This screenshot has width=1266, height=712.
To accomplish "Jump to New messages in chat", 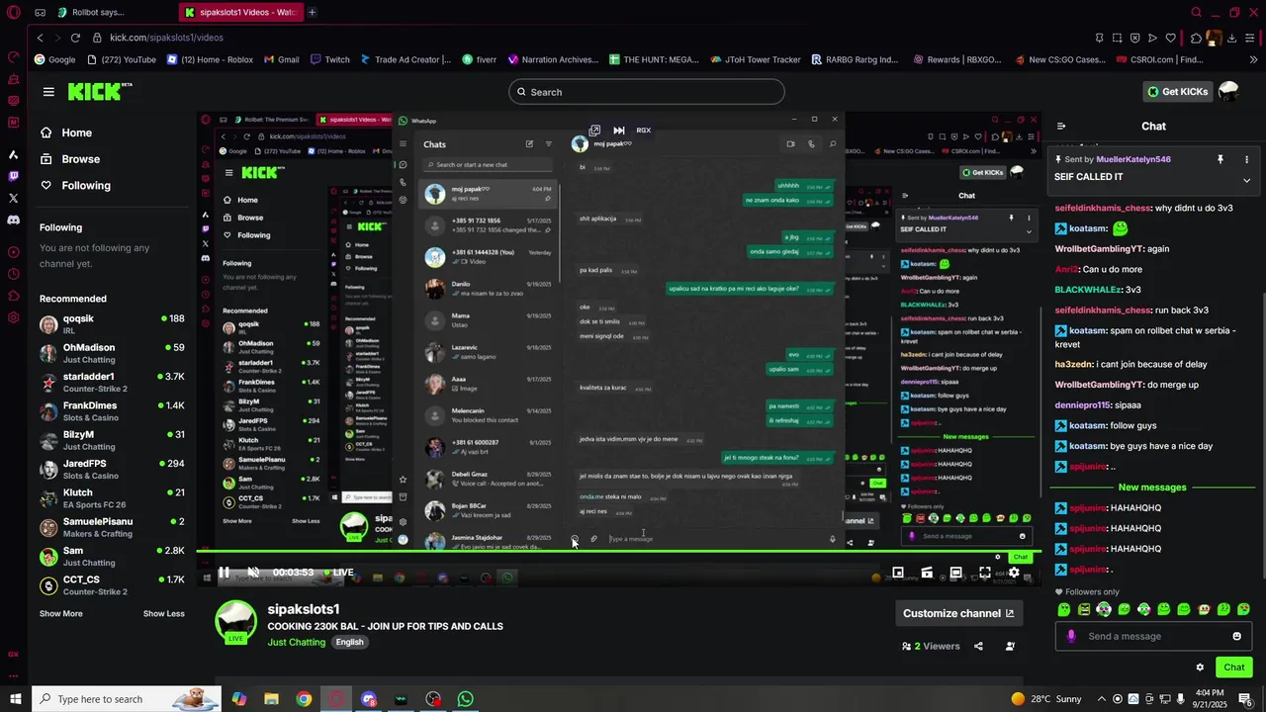I will (1152, 488).
